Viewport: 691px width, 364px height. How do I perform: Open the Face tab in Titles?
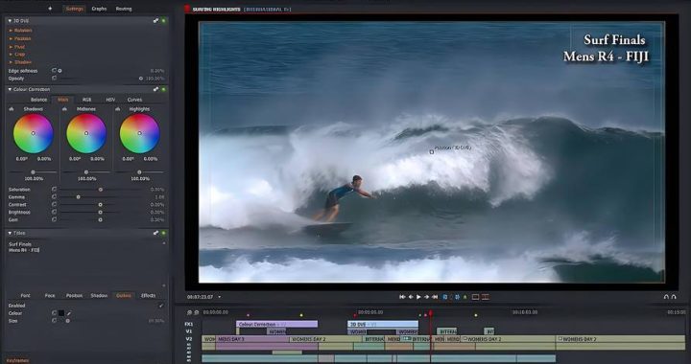50,296
